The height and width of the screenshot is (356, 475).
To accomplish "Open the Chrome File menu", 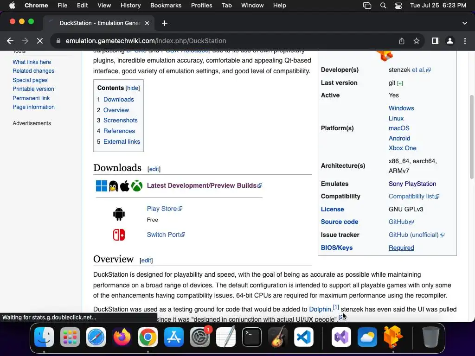I will pos(63,6).
